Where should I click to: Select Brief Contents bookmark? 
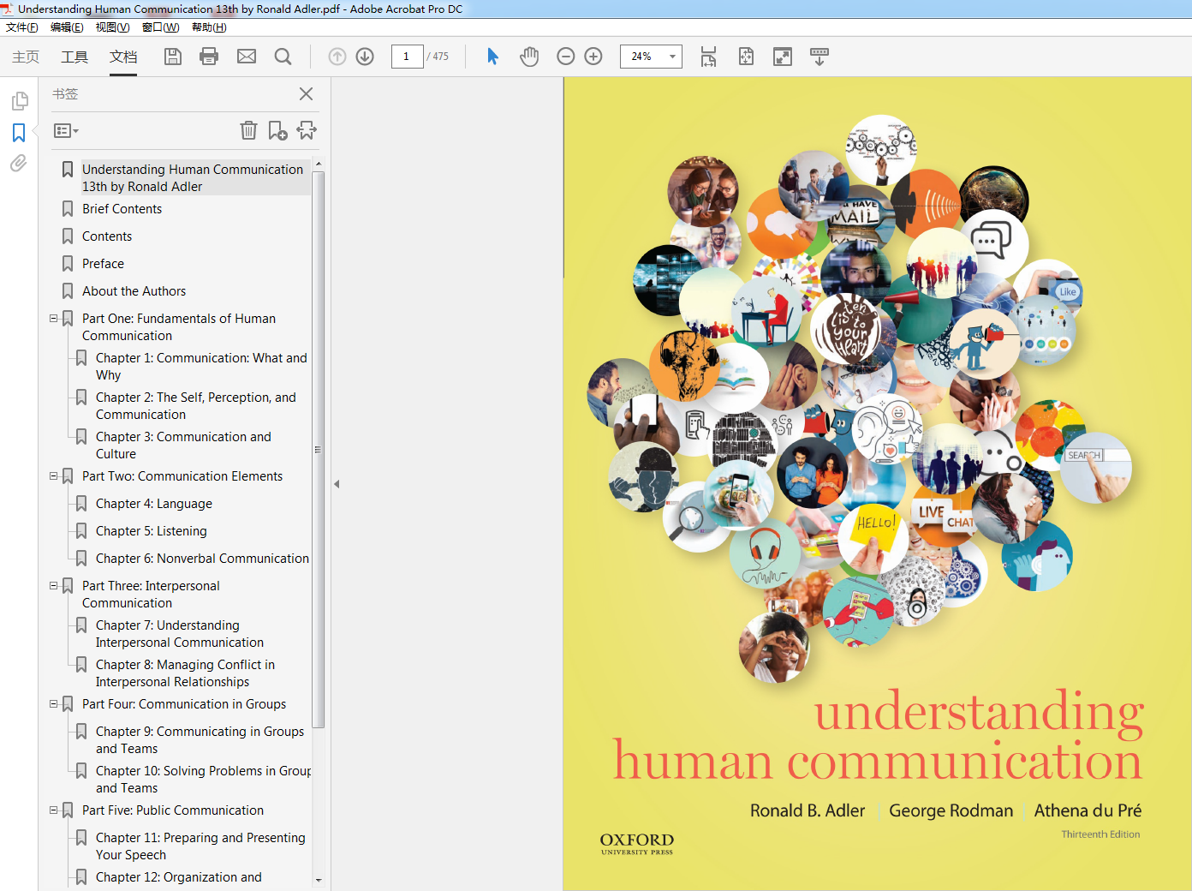[x=122, y=209]
